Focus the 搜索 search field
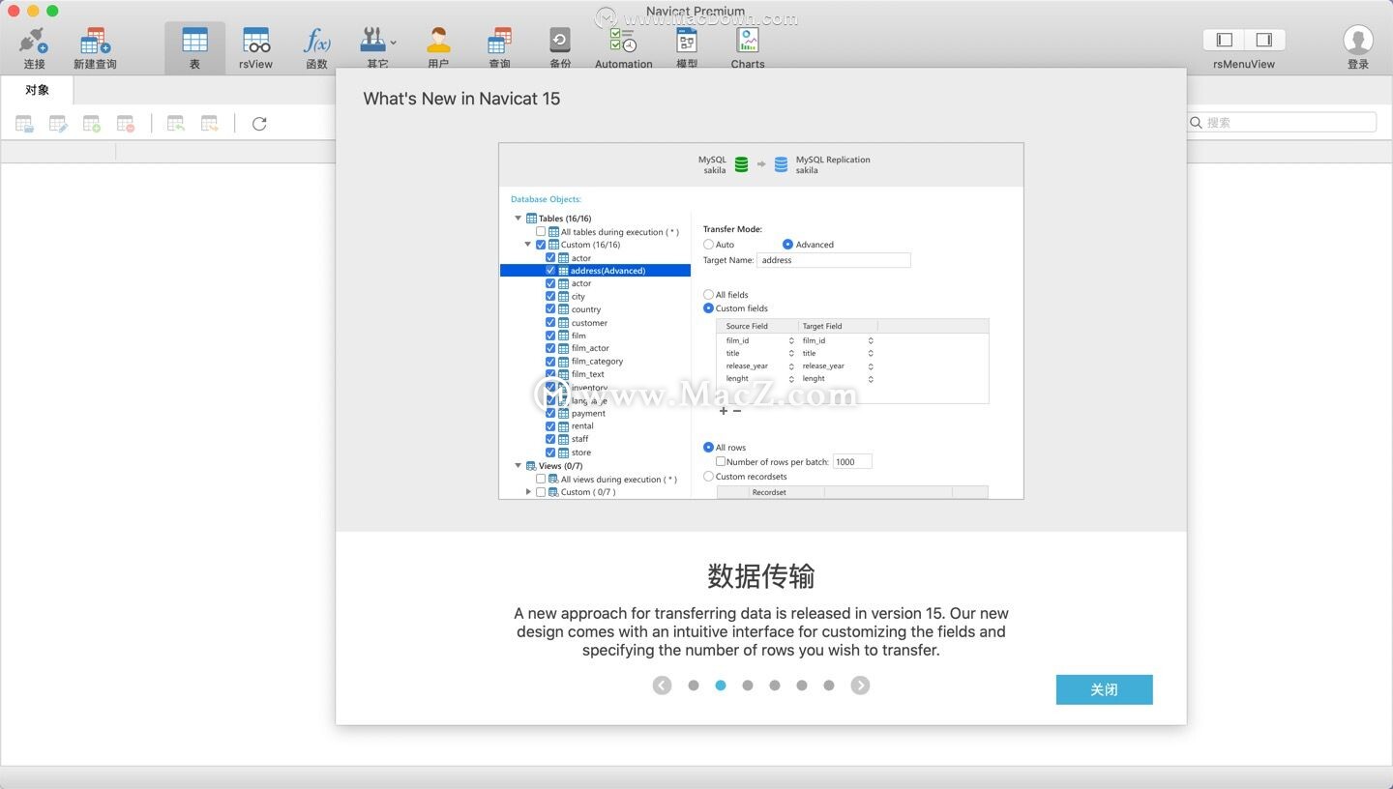Viewport: 1393px width, 789px height. (x=1282, y=122)
